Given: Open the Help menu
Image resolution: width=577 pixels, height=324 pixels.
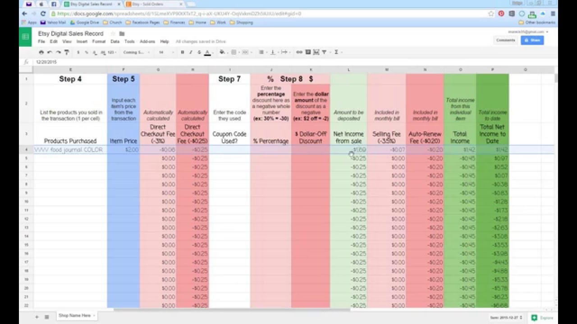Looking at the screenshot, I should click(165, 41).
